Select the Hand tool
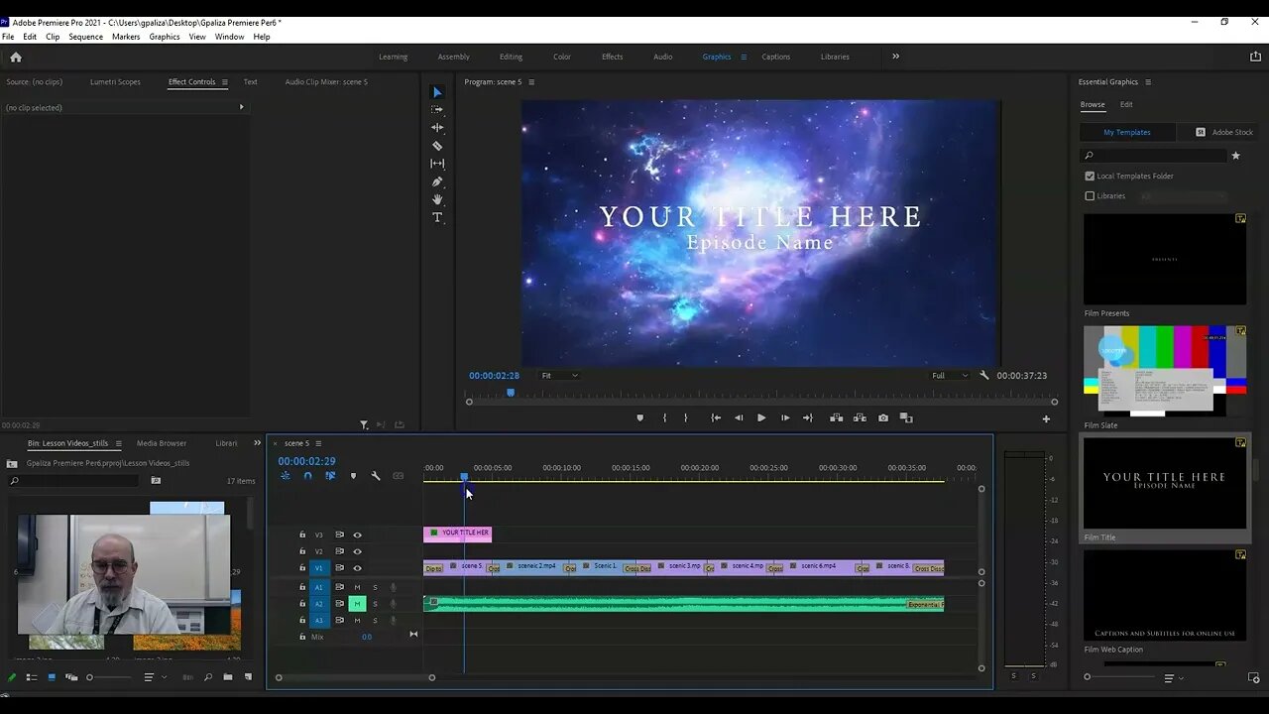Viewport: 1269px width, 714px height. pos(437,199)
